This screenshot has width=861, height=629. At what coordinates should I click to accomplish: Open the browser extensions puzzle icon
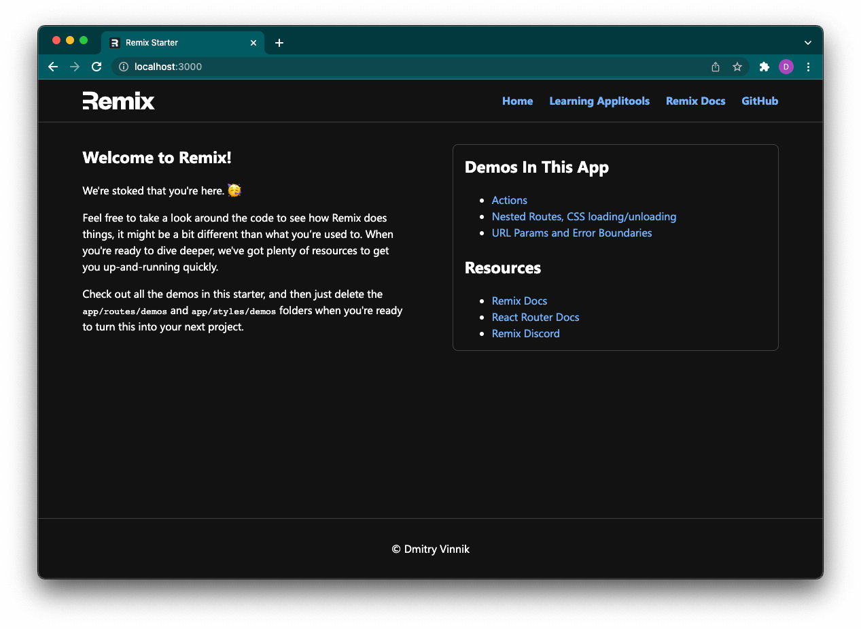(x=764, y=67)
